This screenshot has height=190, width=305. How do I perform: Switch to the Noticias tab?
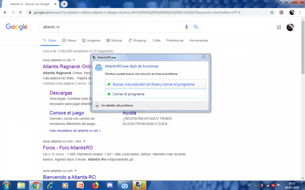pyautogui.click(x=114, y=40)
